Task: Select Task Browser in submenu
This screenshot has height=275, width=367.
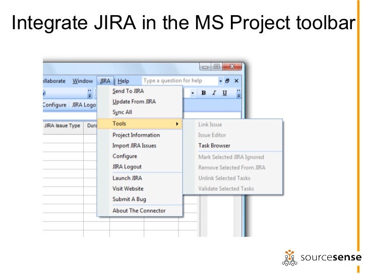Action: 233,146
